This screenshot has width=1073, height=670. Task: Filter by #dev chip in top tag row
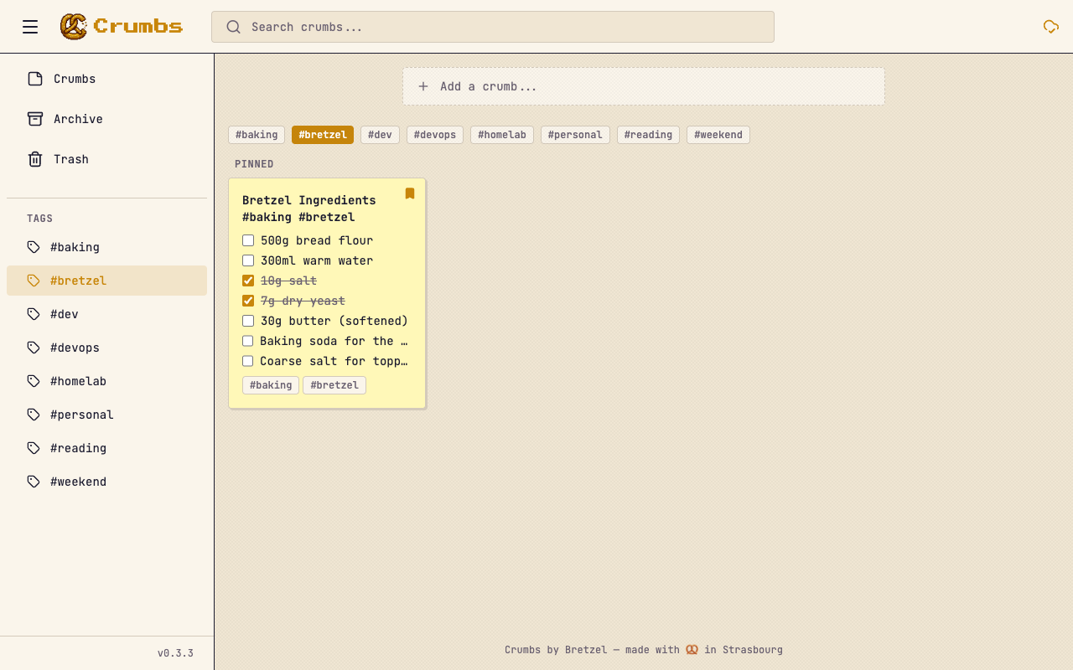coord(380,135)
